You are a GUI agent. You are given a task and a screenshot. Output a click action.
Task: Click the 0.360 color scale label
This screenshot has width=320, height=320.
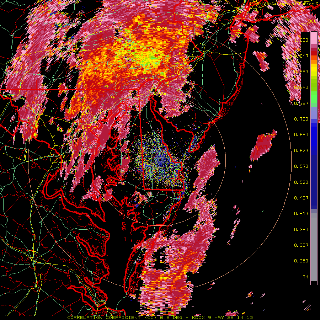(x=301, y=230)
